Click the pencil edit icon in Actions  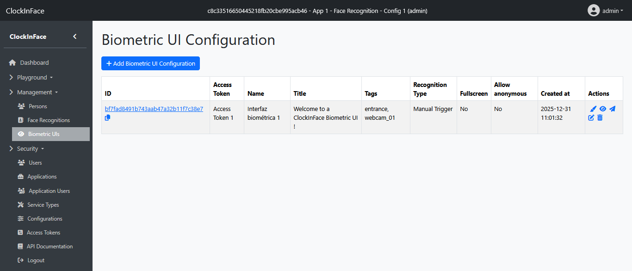coord(591,118)
